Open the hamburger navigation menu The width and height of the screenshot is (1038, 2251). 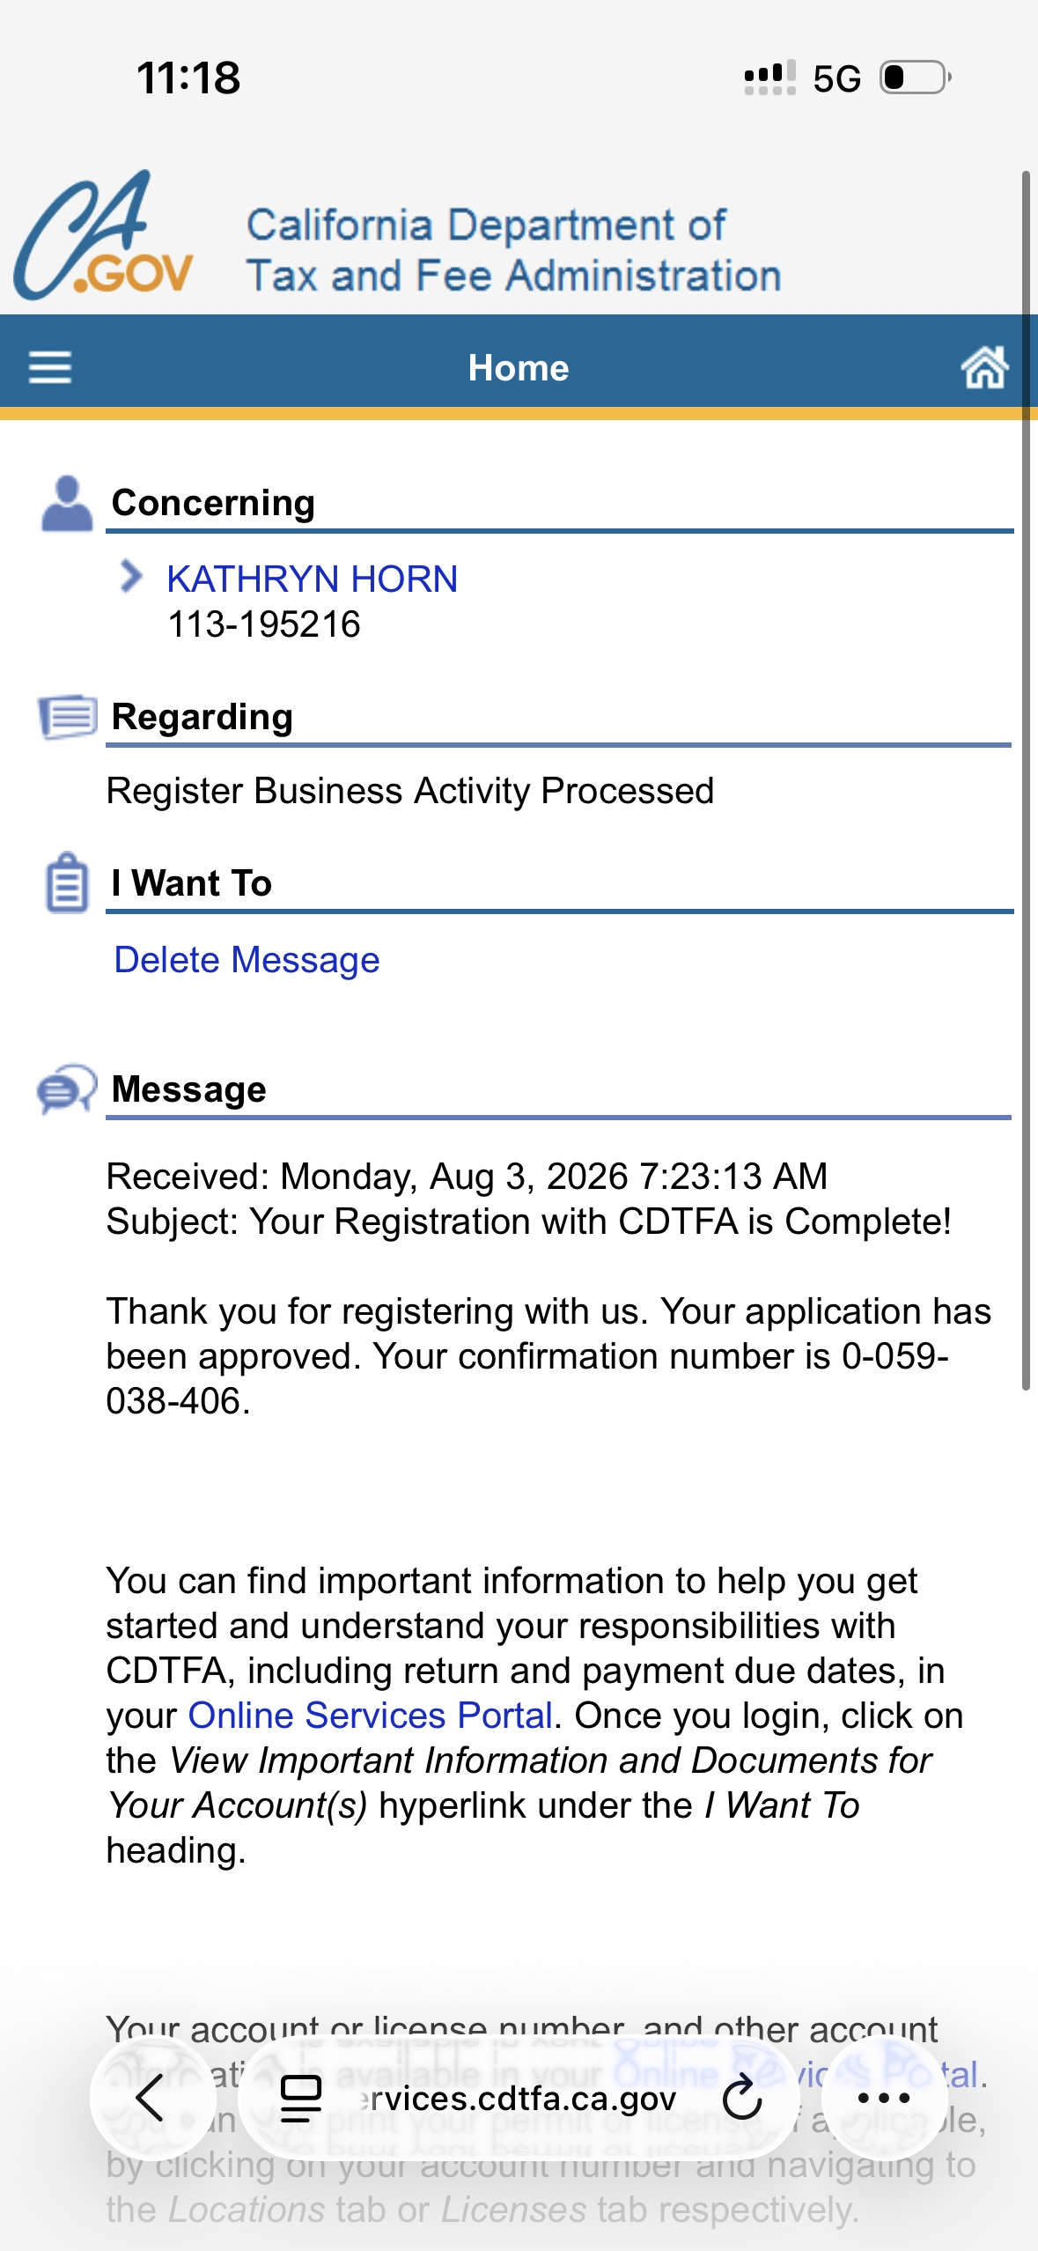tap(50, 367)
